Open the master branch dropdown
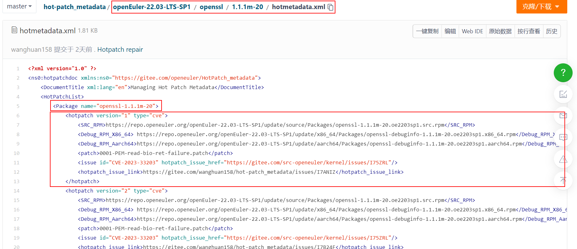This screenshot has width=577, height=249. tap(19, 7)
